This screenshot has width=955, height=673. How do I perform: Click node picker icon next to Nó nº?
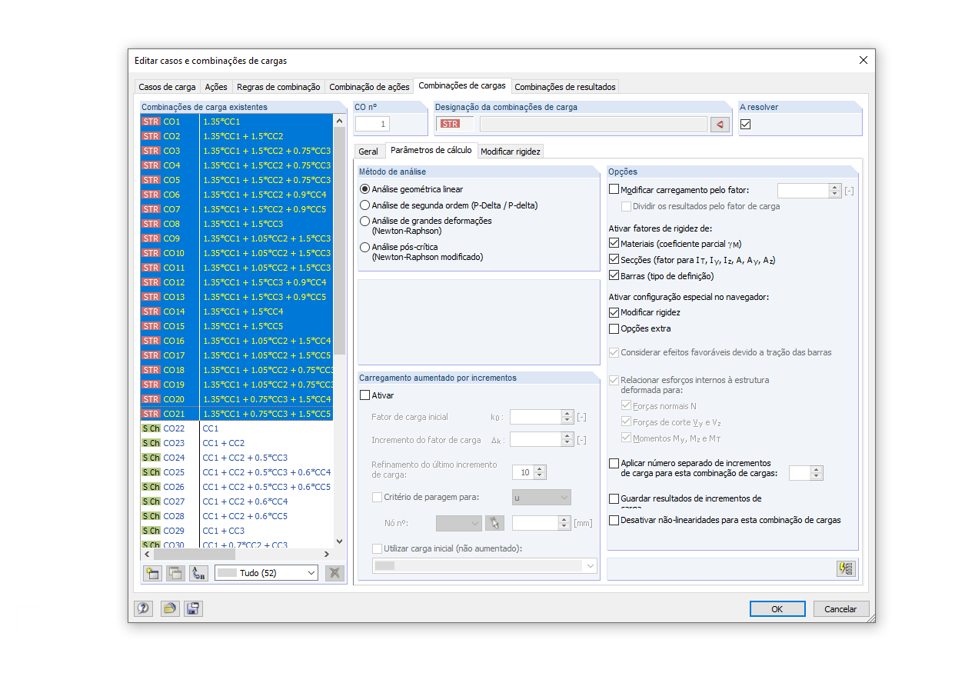[494, 523]
